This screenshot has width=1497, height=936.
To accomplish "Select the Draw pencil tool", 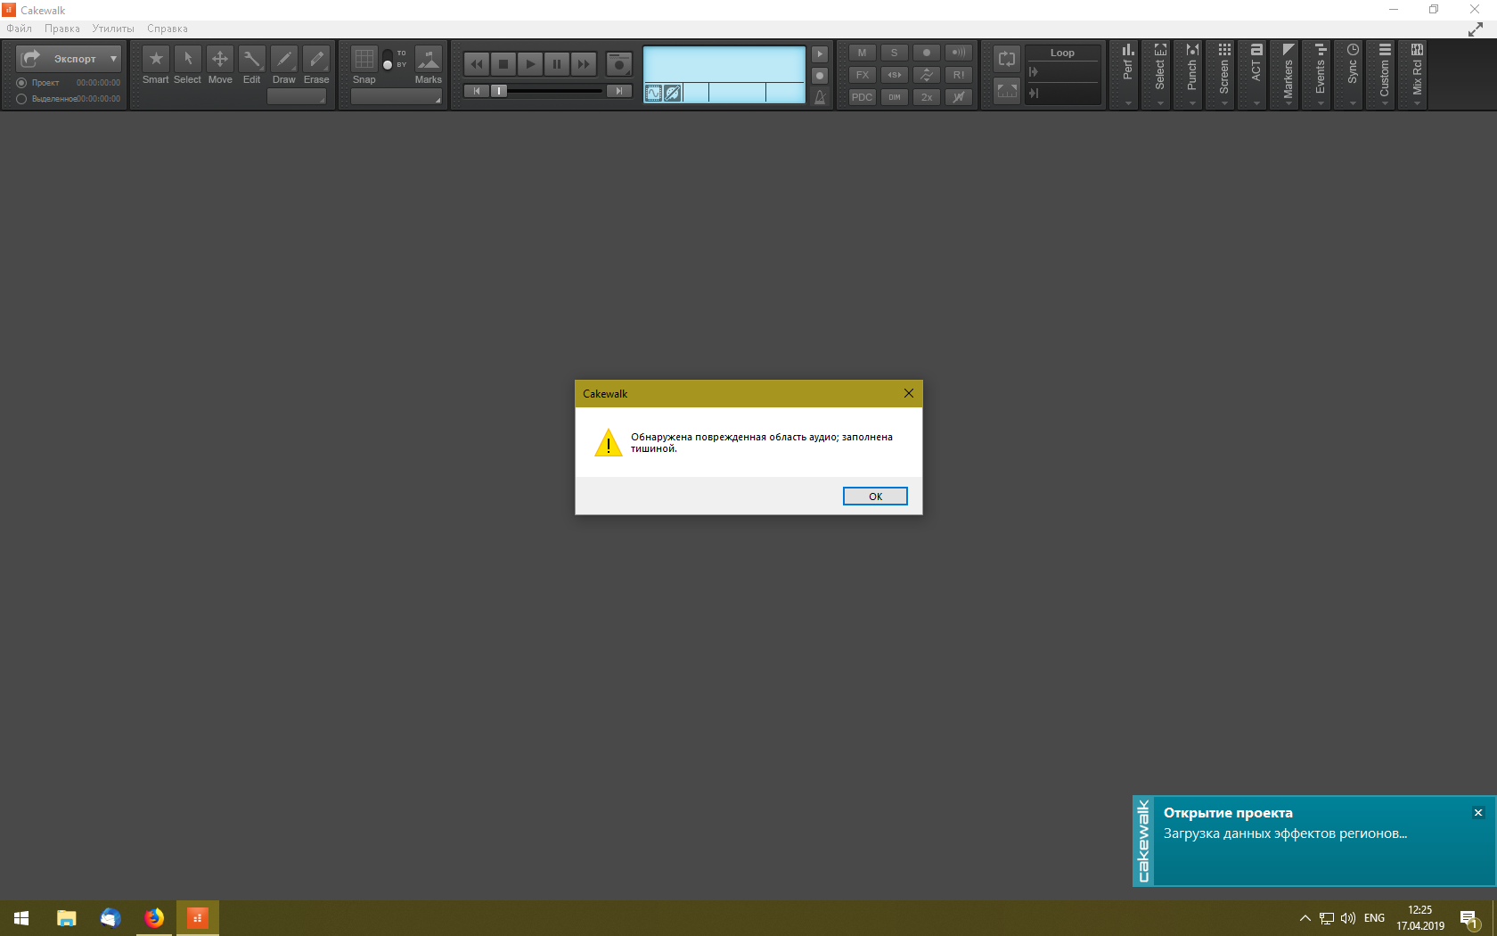I will click(284, 60).
